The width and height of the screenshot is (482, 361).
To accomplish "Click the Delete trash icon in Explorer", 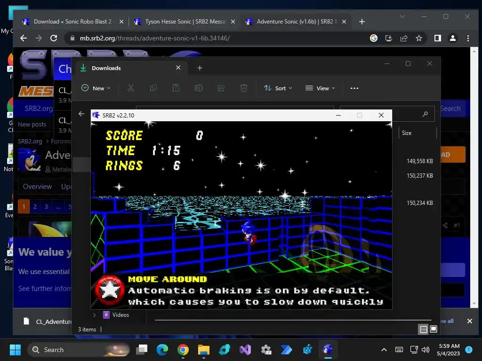I will [244, 88].
